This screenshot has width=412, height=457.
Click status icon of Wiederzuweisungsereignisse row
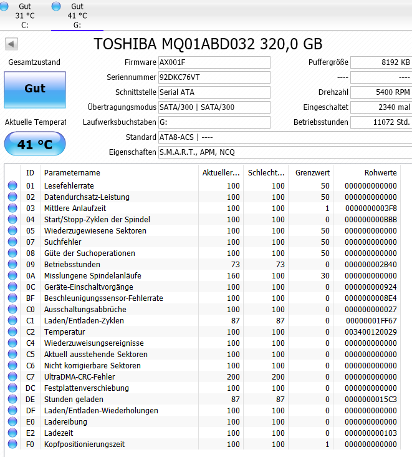click(x=12, y=343)
